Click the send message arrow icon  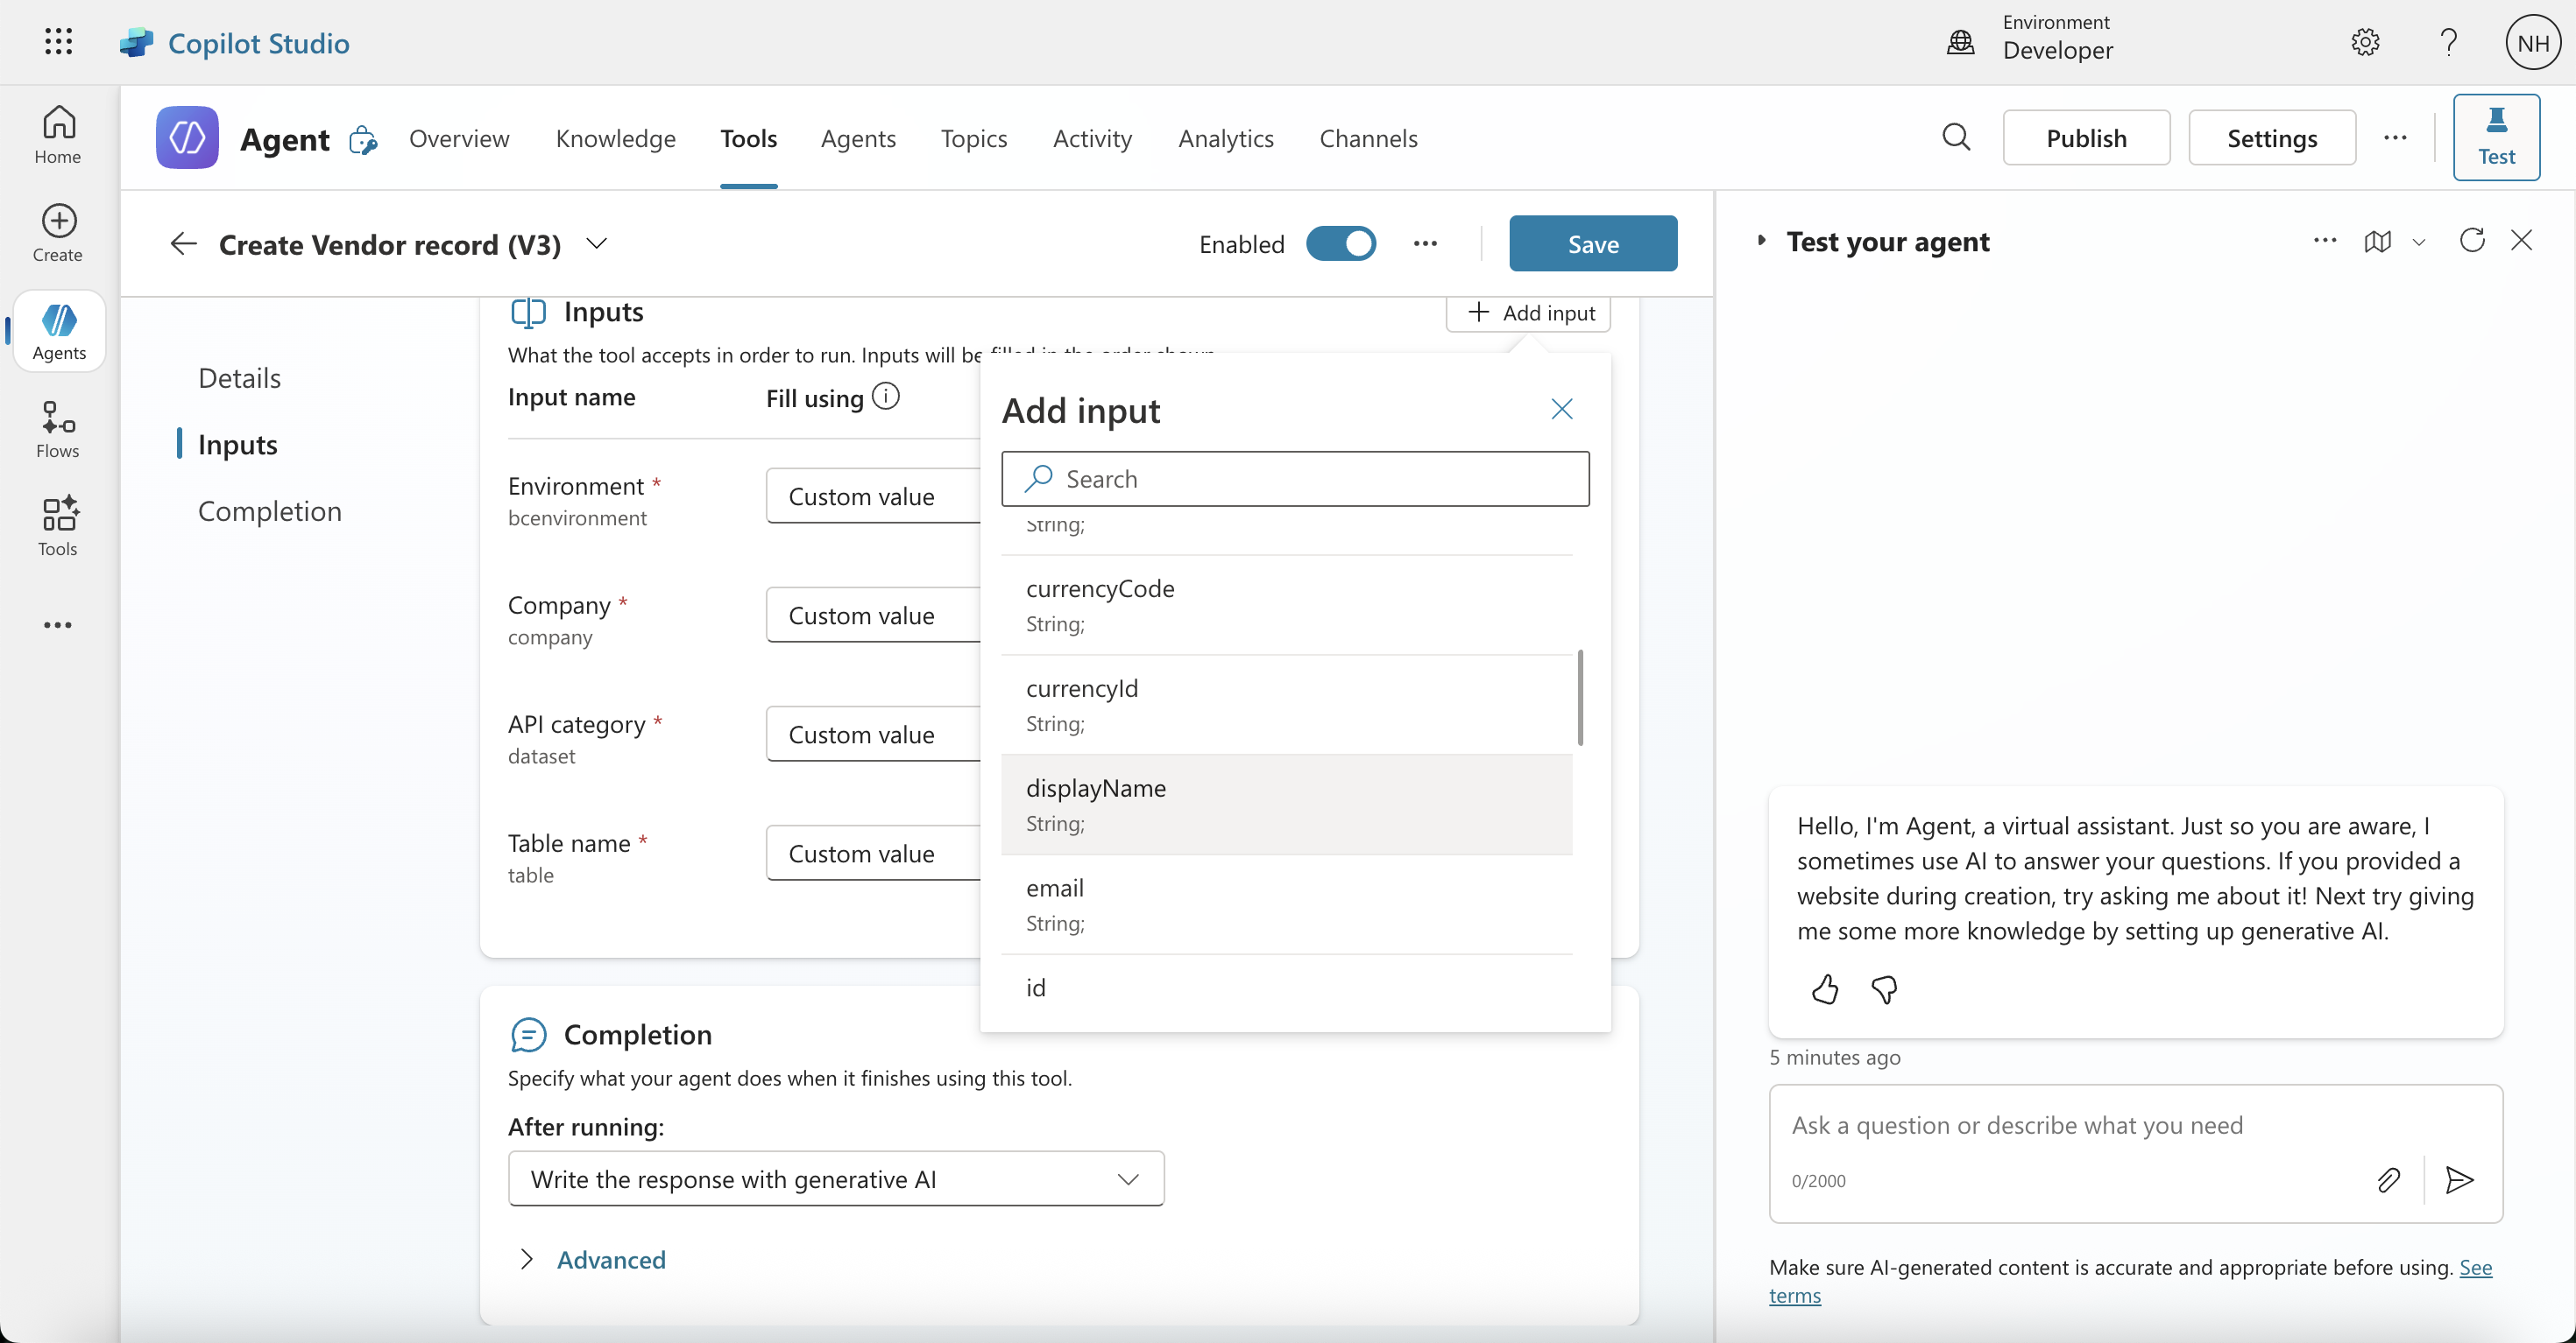click(2459, 1180)
